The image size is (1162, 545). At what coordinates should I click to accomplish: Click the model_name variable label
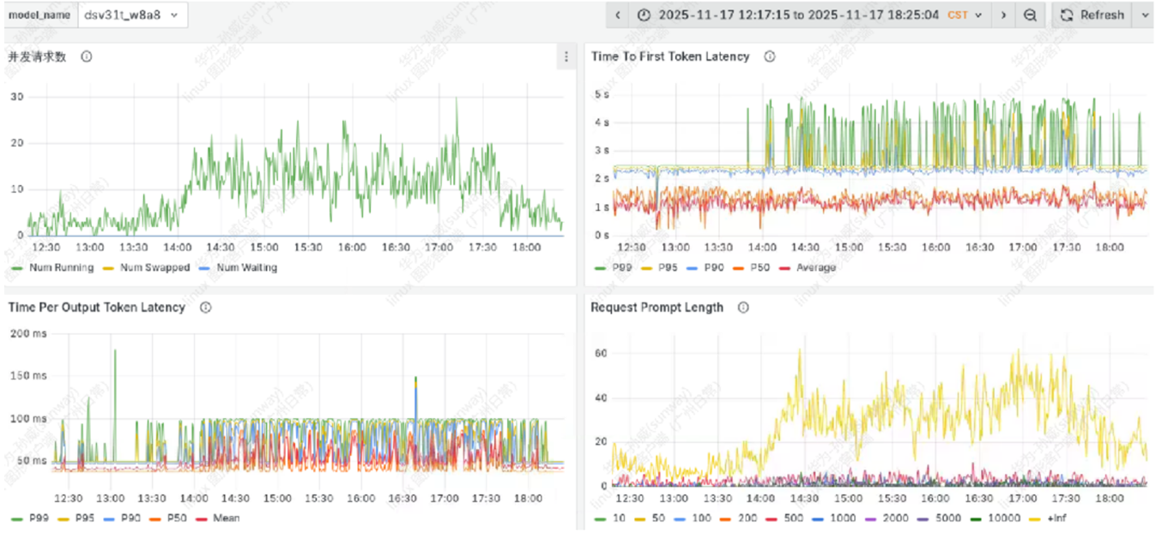click(39, 15)
